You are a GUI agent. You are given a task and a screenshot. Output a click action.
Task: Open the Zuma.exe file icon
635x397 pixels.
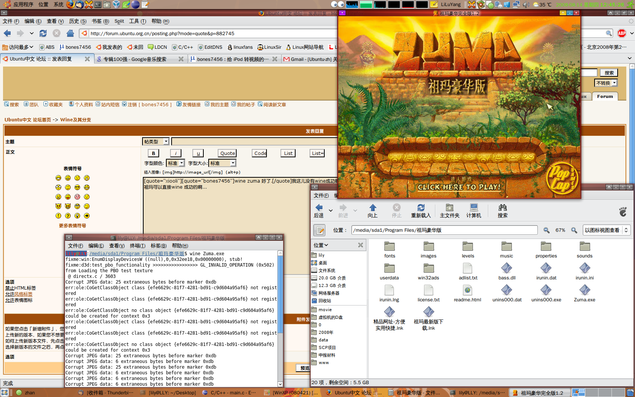point(585,290)
